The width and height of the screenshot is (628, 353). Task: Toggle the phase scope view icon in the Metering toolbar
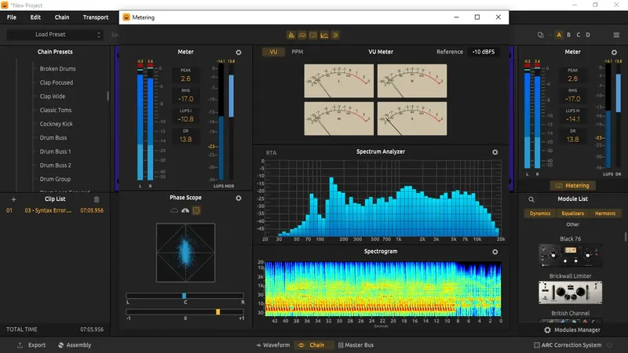click(313, 35)
